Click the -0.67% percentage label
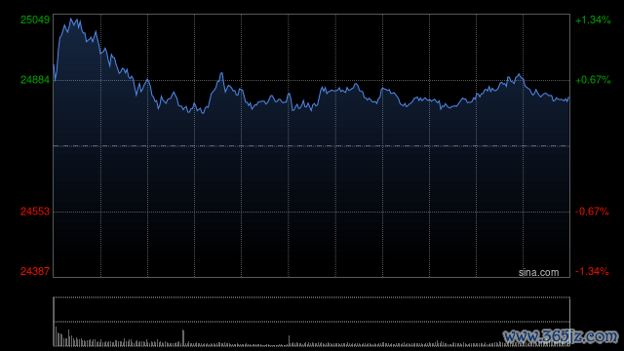The height and width of the screenshot is (351, 624). (592, 212)
